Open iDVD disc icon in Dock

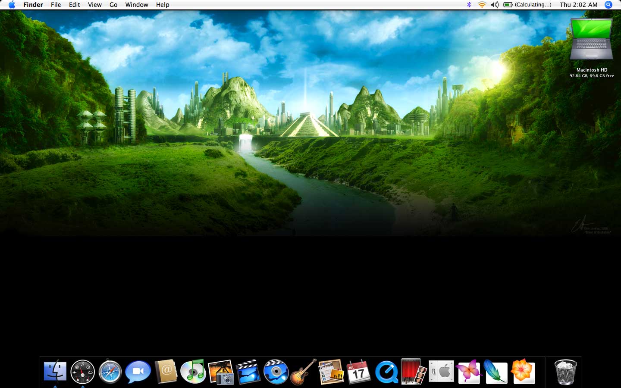pos(276,372)
